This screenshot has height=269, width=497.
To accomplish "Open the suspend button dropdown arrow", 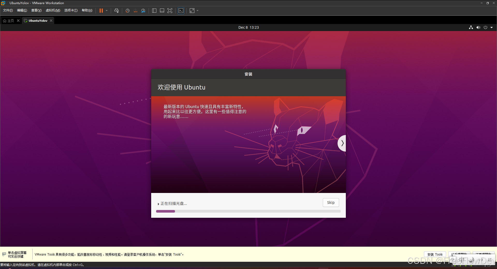I will tap(106, 11).
